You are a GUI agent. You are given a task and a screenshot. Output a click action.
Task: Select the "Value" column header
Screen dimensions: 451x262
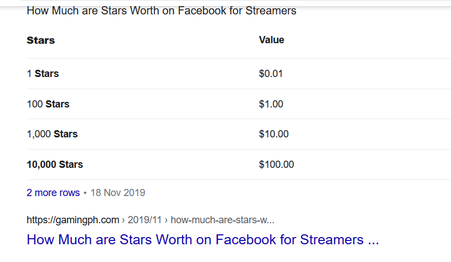272,40
